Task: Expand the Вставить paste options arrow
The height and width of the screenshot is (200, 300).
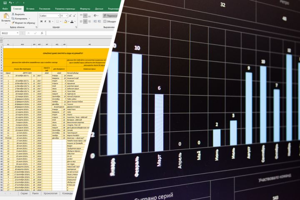Action: (x=6, y=23)
